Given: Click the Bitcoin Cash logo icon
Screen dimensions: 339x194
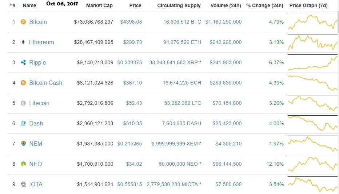Looking at the screenshot, I should [23, 83].
